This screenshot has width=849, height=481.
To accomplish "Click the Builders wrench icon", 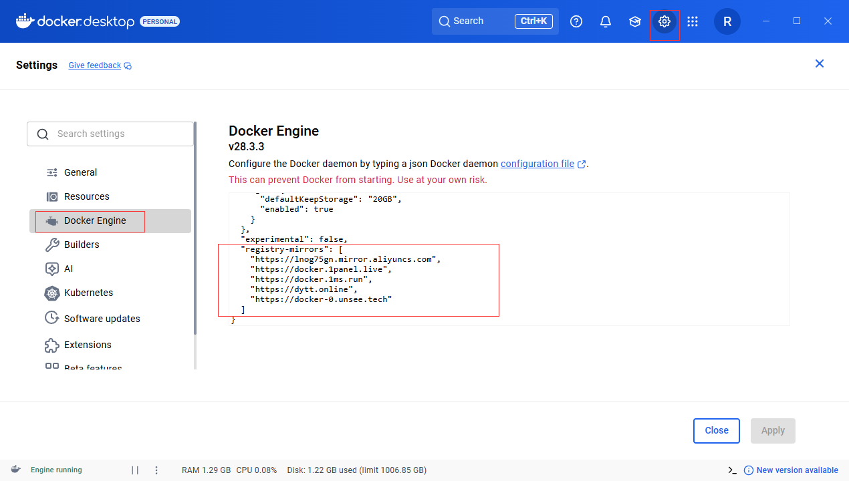I will click(x=52, y=245).
